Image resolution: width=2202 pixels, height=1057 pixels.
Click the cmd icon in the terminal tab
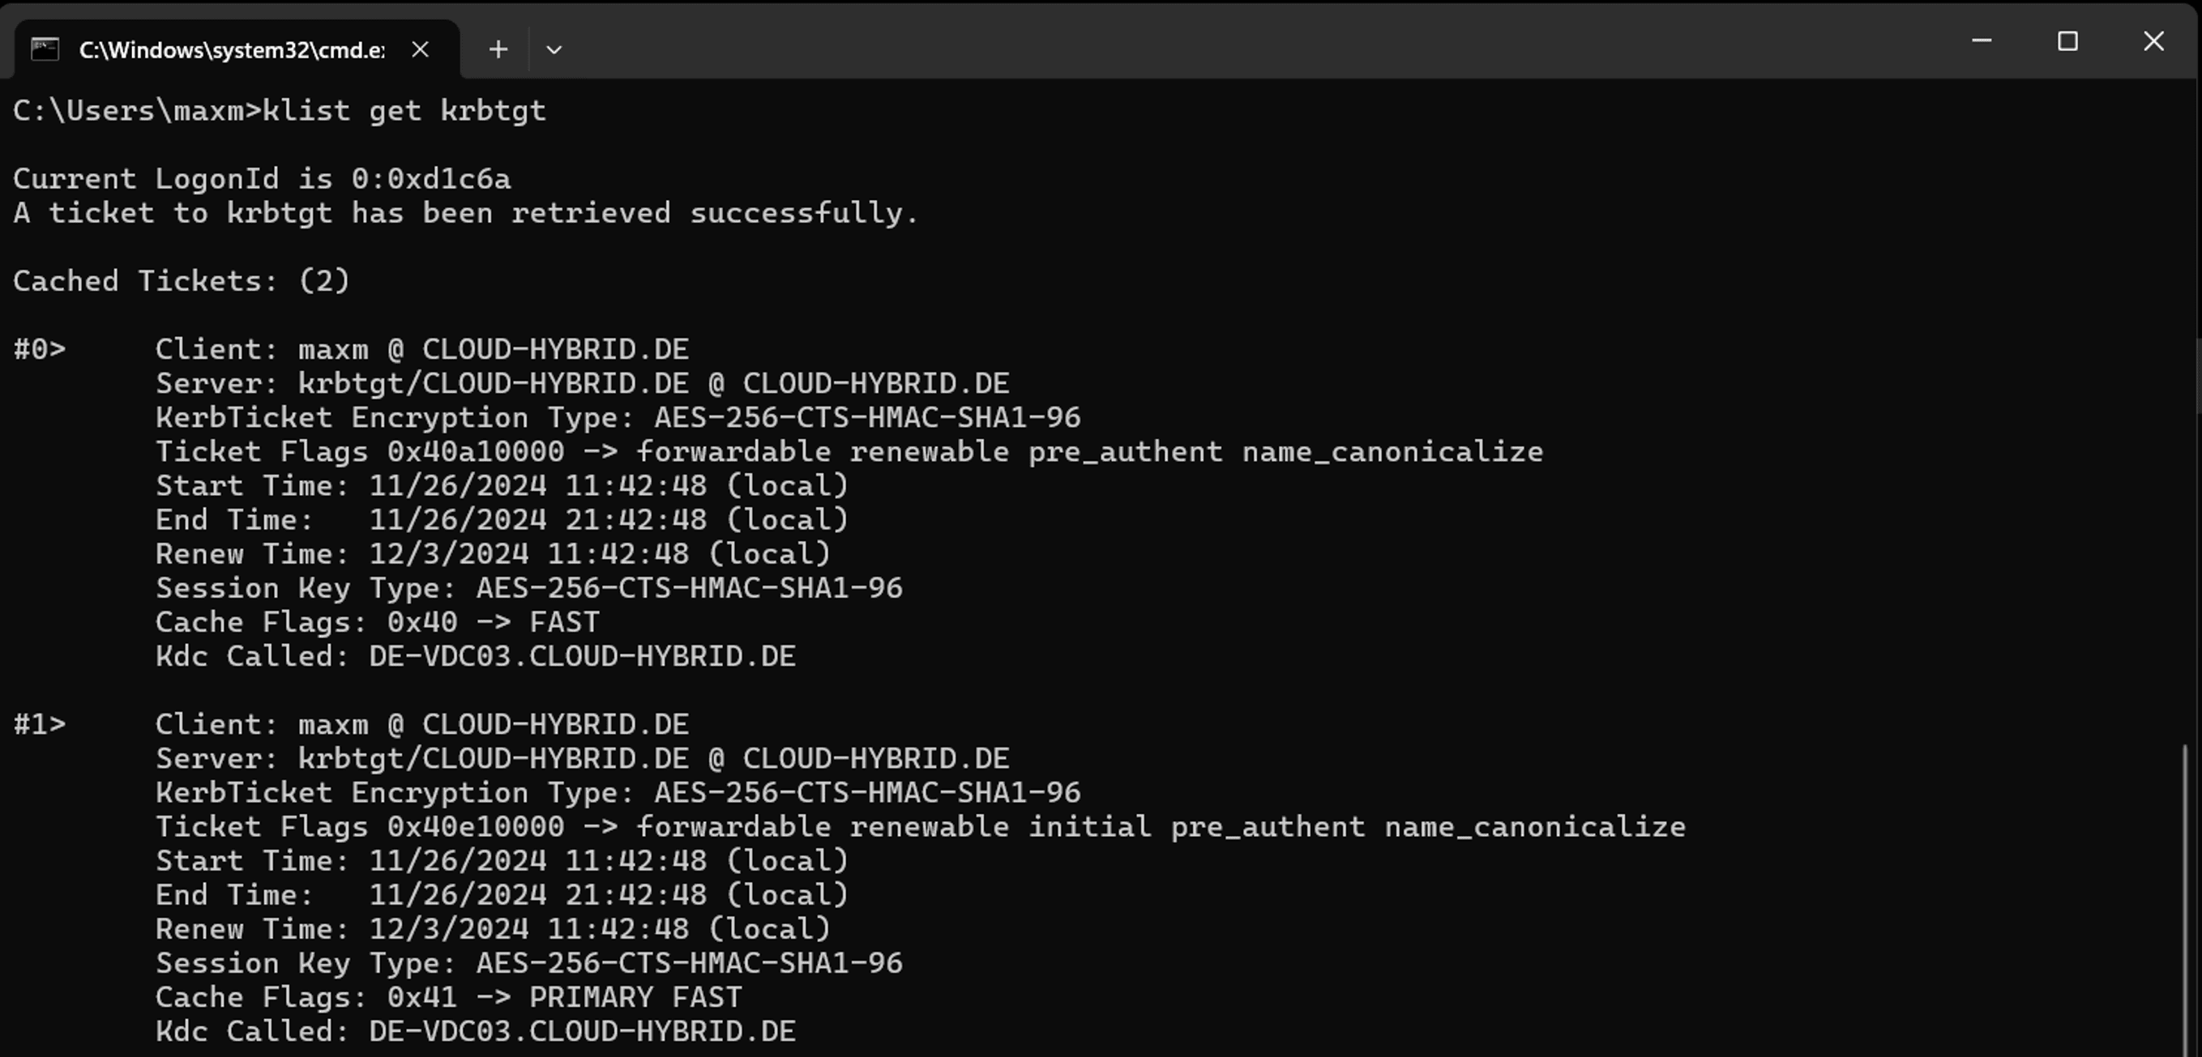click(x=45, y=49)
